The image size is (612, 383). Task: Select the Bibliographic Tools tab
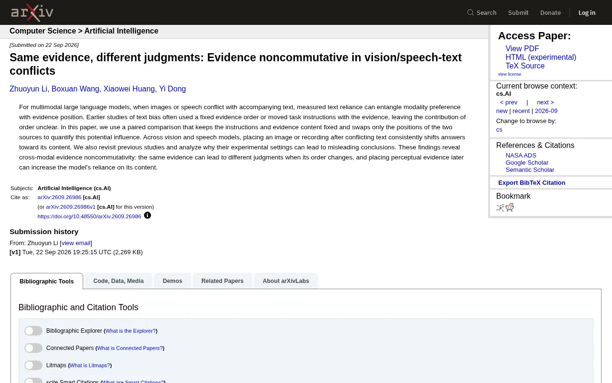[47, 281]
